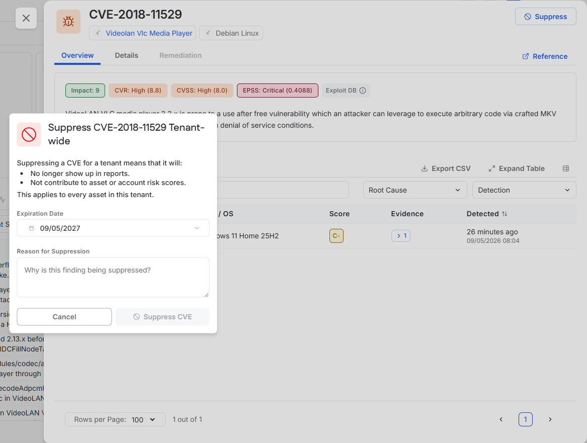This screenshot has height=443, width=587.
Task: Go to the next page arrow
Action: [550, 419]
